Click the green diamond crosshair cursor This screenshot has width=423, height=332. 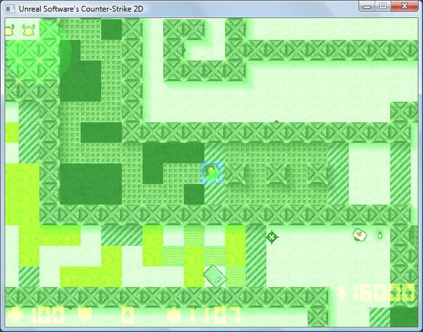click(272, 237)
